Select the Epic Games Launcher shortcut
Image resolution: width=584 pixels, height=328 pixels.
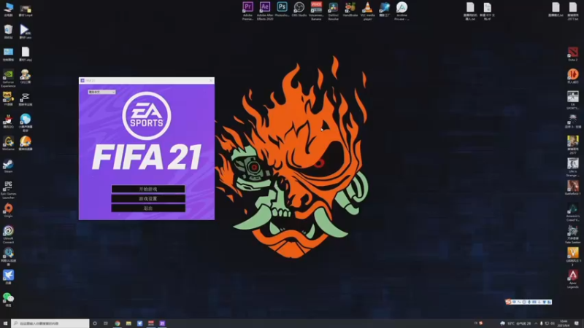[8, 190]
